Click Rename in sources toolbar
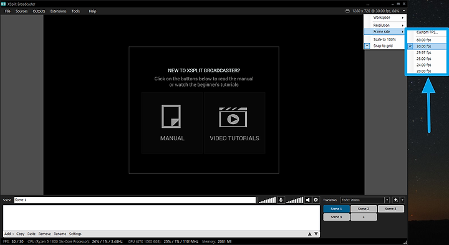Screen dimensions: 449x245 (x=60, y=234)
